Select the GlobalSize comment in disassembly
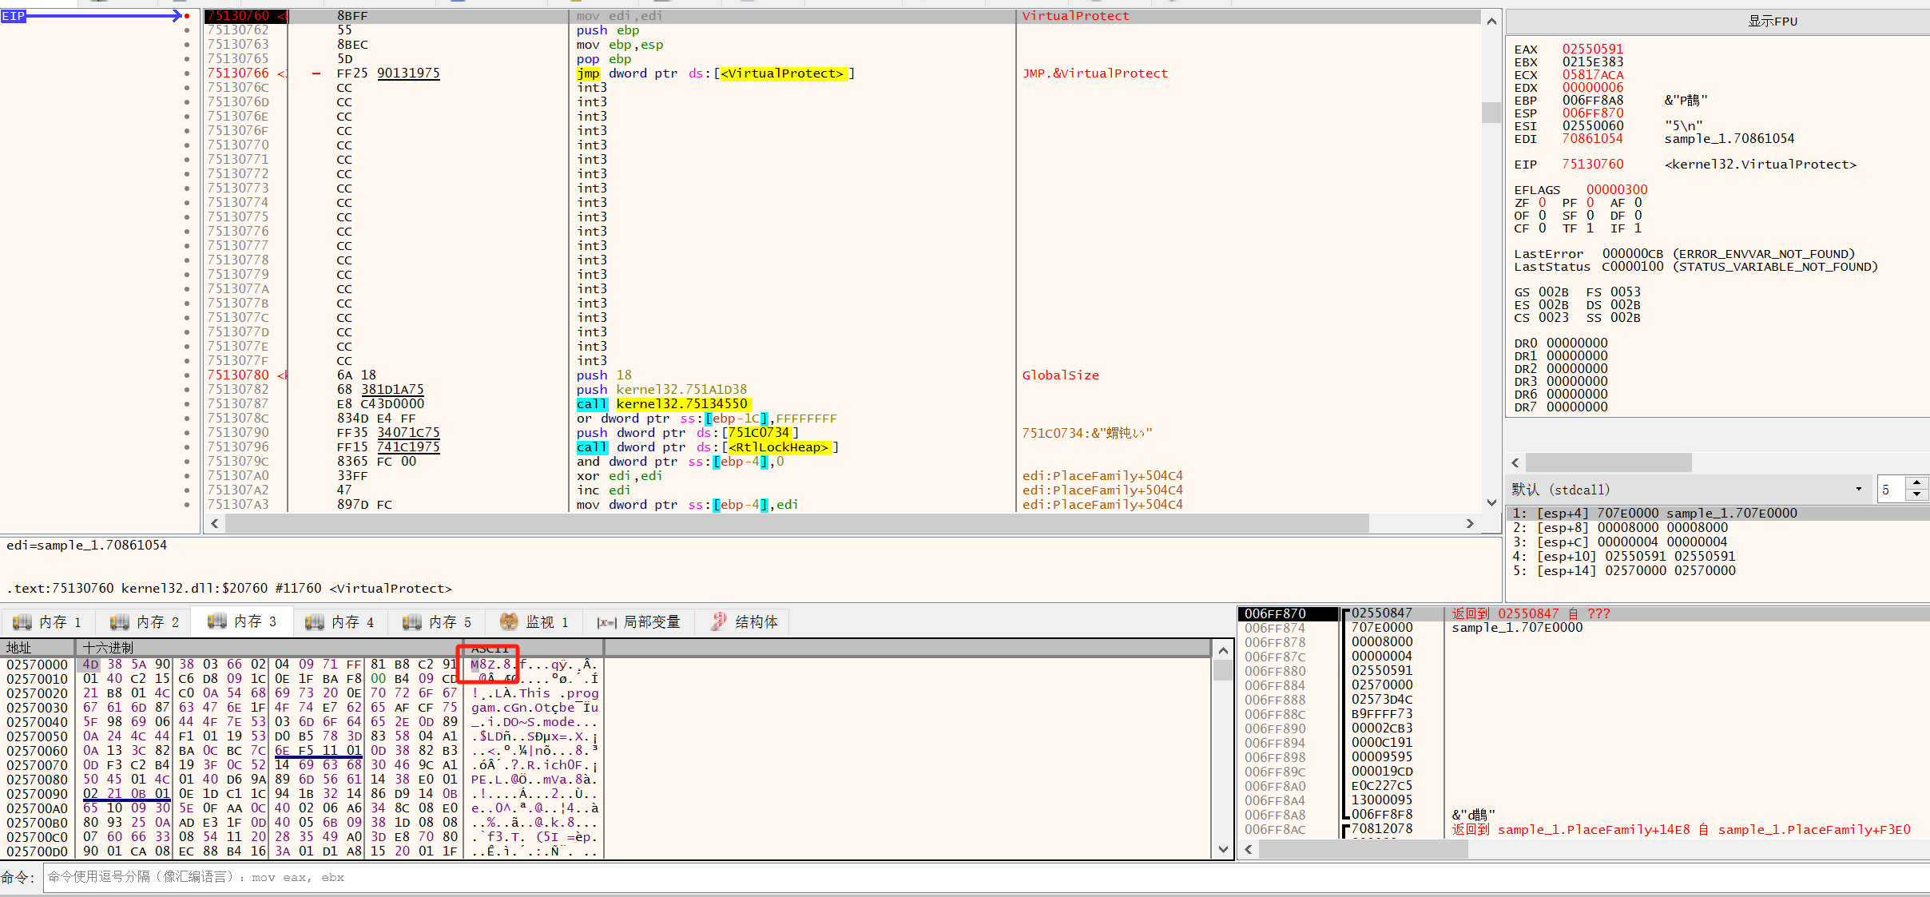 click(x=1060, y=375)
